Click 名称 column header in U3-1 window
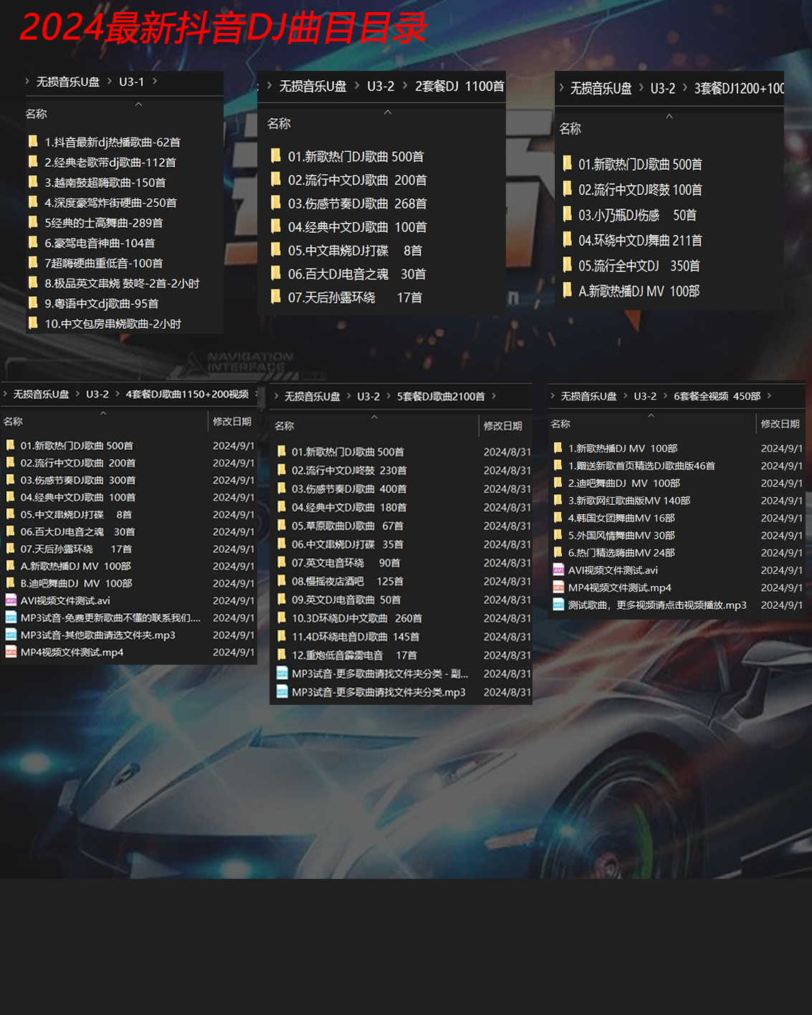Screen dimensions: 812x1015 (x=36, y=114)
